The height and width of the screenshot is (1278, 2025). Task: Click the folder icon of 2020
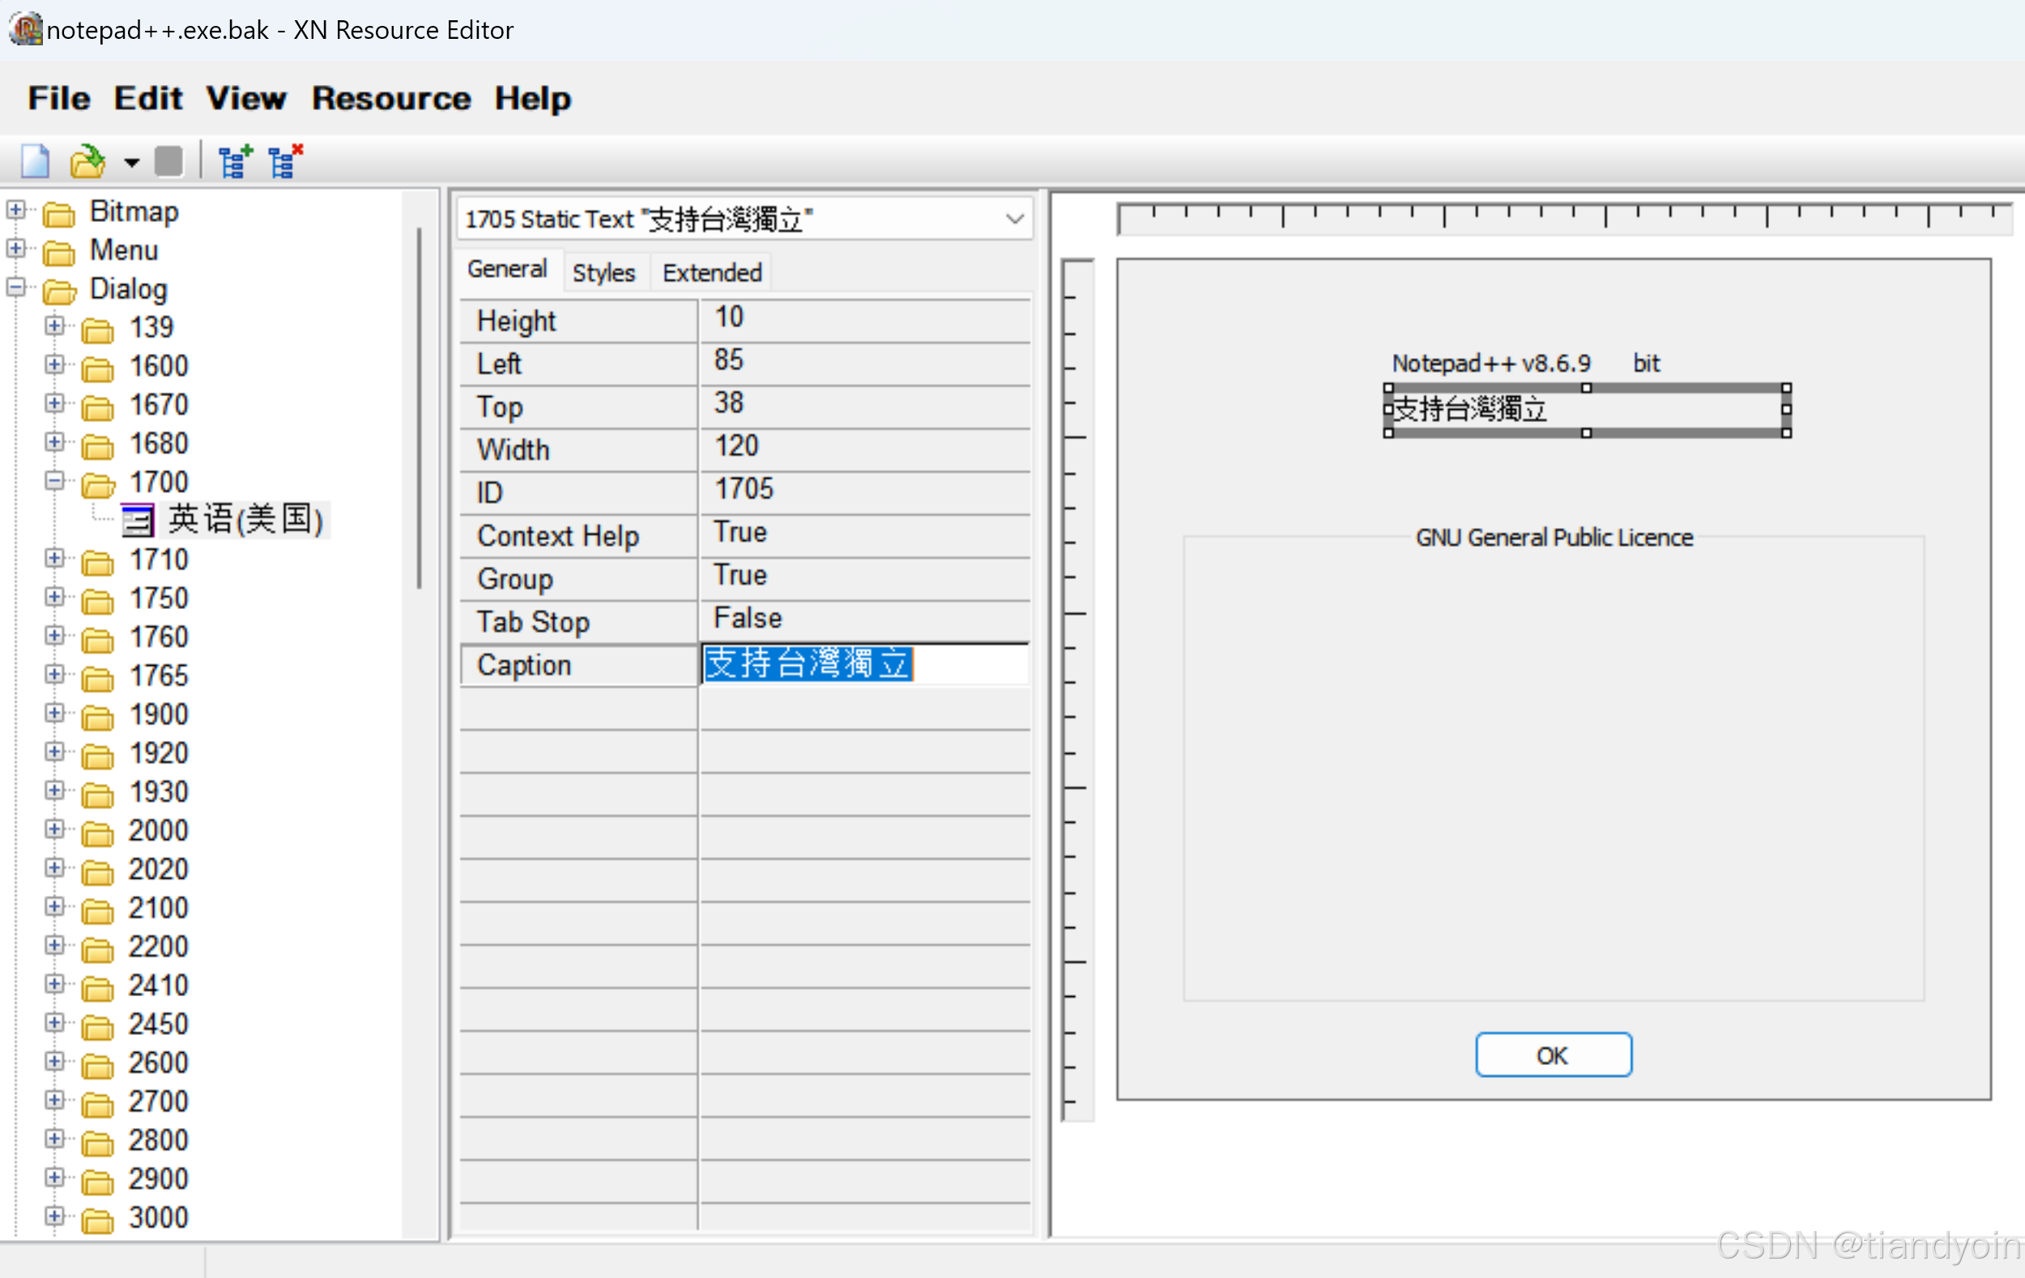click(97, 871)
